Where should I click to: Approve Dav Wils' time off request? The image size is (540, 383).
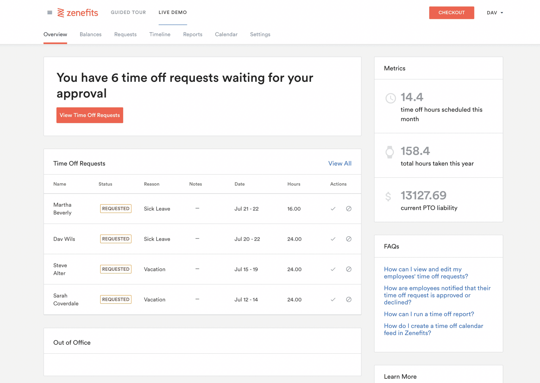(333, 239)
